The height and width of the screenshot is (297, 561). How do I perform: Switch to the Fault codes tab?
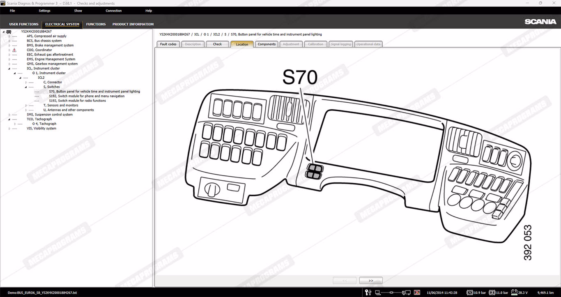pyautogui.click(x=168, y=44)
